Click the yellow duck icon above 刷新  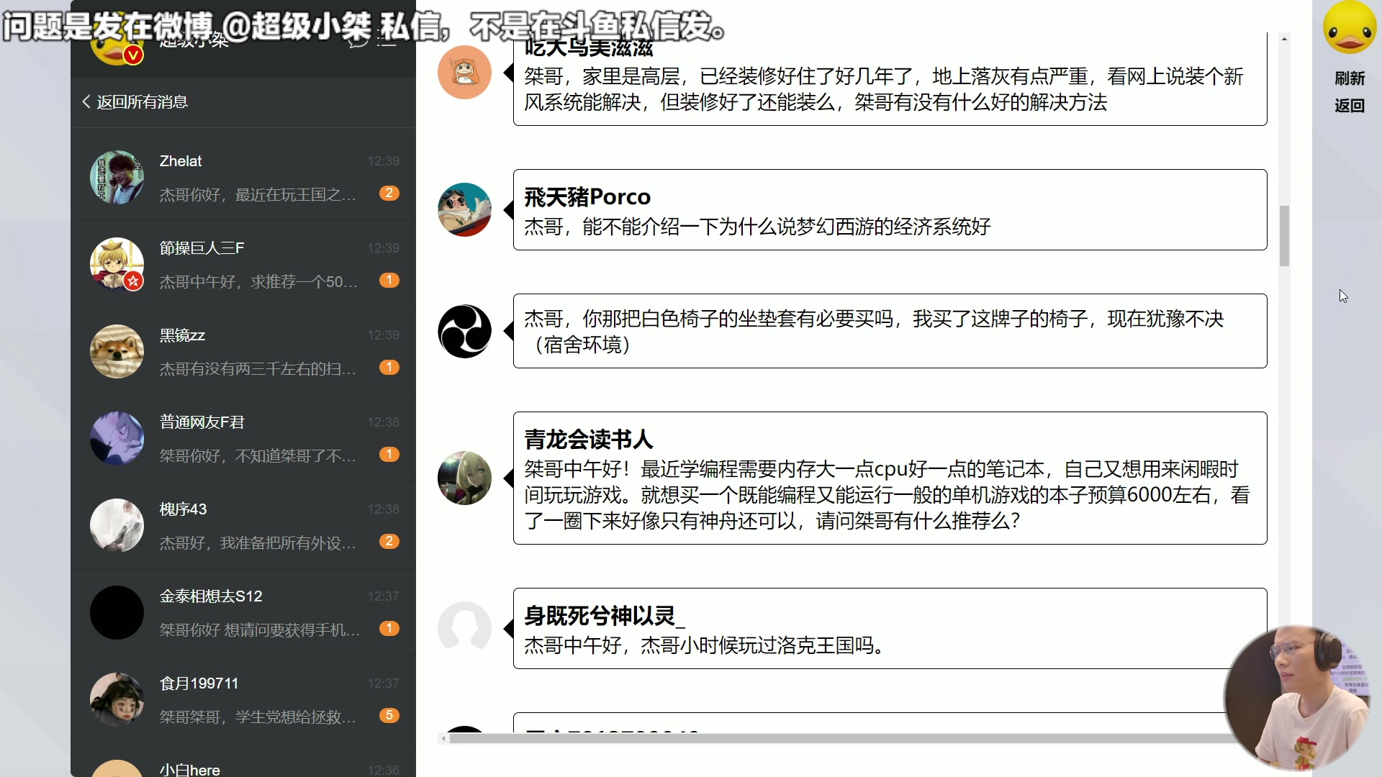click(1350, 29)
